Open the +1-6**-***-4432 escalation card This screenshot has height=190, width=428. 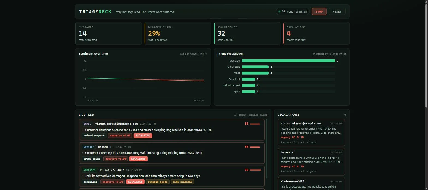pyautogui.click(x=311, y=184)
